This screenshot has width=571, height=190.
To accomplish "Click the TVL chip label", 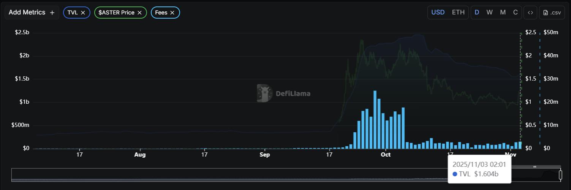I will (x=73, y=13).
